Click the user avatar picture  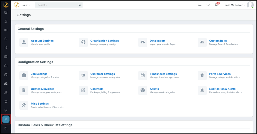coord(250,5)
